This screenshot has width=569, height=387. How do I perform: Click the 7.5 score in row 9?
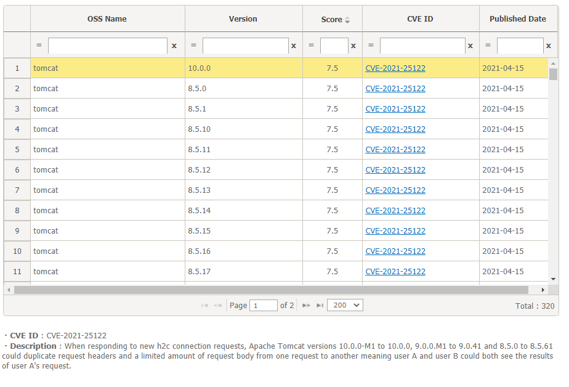click(x=332, y=231)
